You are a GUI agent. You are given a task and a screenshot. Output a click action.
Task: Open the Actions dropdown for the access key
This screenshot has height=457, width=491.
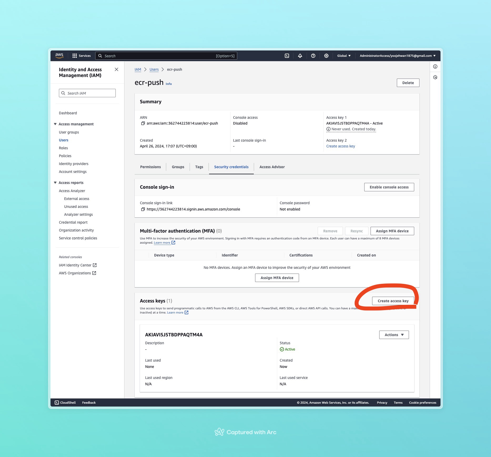tap(394, 335)
